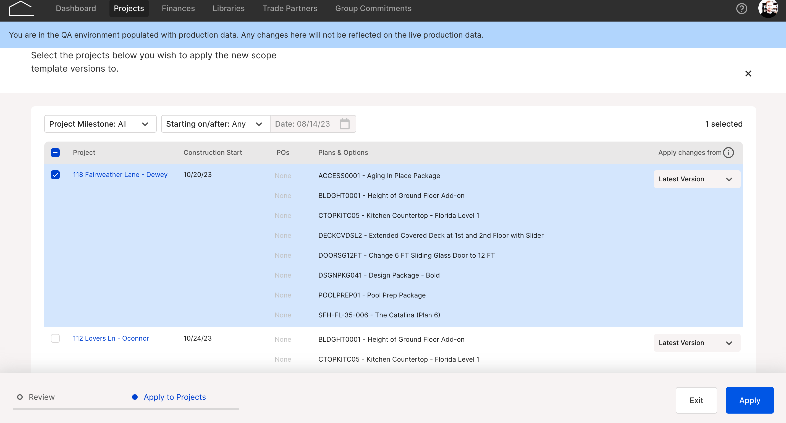Viewport: 786px width, 423px height.
Task: Expand Latest Version dropdown for 118 Fairweather Lane
Action: pyautogui.click(x=697, y=179)
